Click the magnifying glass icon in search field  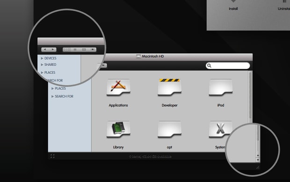(x=209, y=66)
